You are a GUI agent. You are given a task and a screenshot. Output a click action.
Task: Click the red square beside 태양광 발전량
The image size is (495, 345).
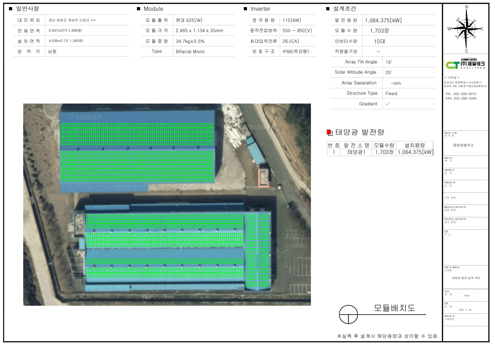[329, 132]
